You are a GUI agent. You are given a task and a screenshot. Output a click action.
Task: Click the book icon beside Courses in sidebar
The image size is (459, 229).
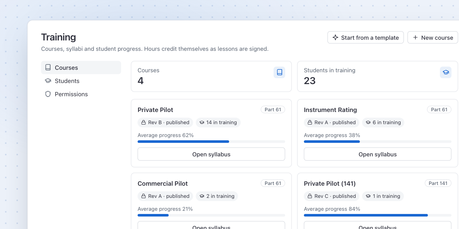tap(48, 68)
